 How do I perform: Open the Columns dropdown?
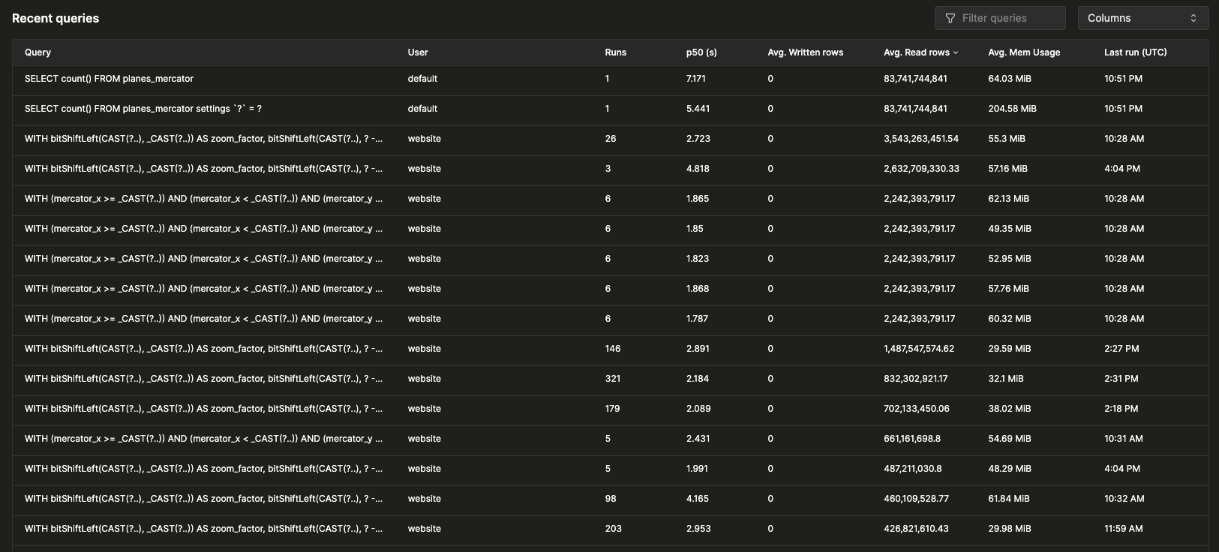1142,18
